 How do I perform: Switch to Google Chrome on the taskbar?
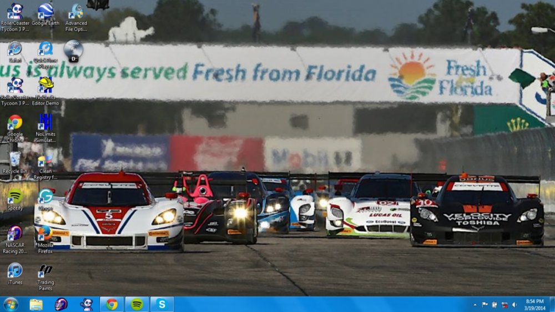pyautogui.click(x=112, y=305)
